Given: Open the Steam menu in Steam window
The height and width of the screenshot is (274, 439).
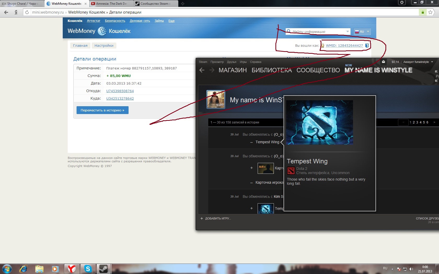Looking at the screenshot, I should [203, 62].
